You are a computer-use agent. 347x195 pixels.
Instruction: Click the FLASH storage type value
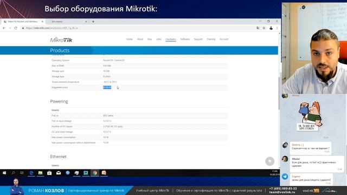tap(107, 77)
